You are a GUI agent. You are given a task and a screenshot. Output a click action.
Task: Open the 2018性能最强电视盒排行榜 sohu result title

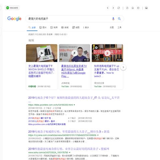click(x=69, y=149)
